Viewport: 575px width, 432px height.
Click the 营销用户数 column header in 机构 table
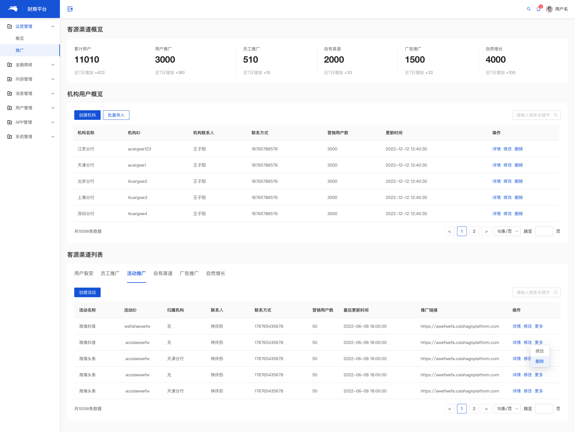pos(338,133)
